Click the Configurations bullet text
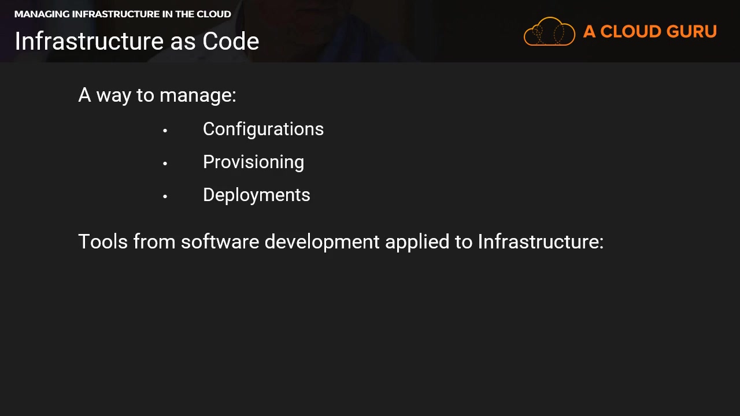 (263, 129)
